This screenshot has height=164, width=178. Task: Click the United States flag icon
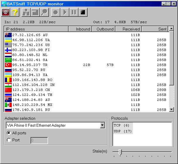[8, 45]
